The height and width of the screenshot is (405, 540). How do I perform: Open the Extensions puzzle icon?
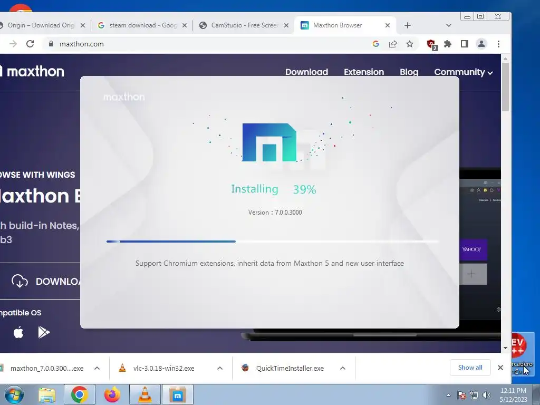tap(447, 44)
